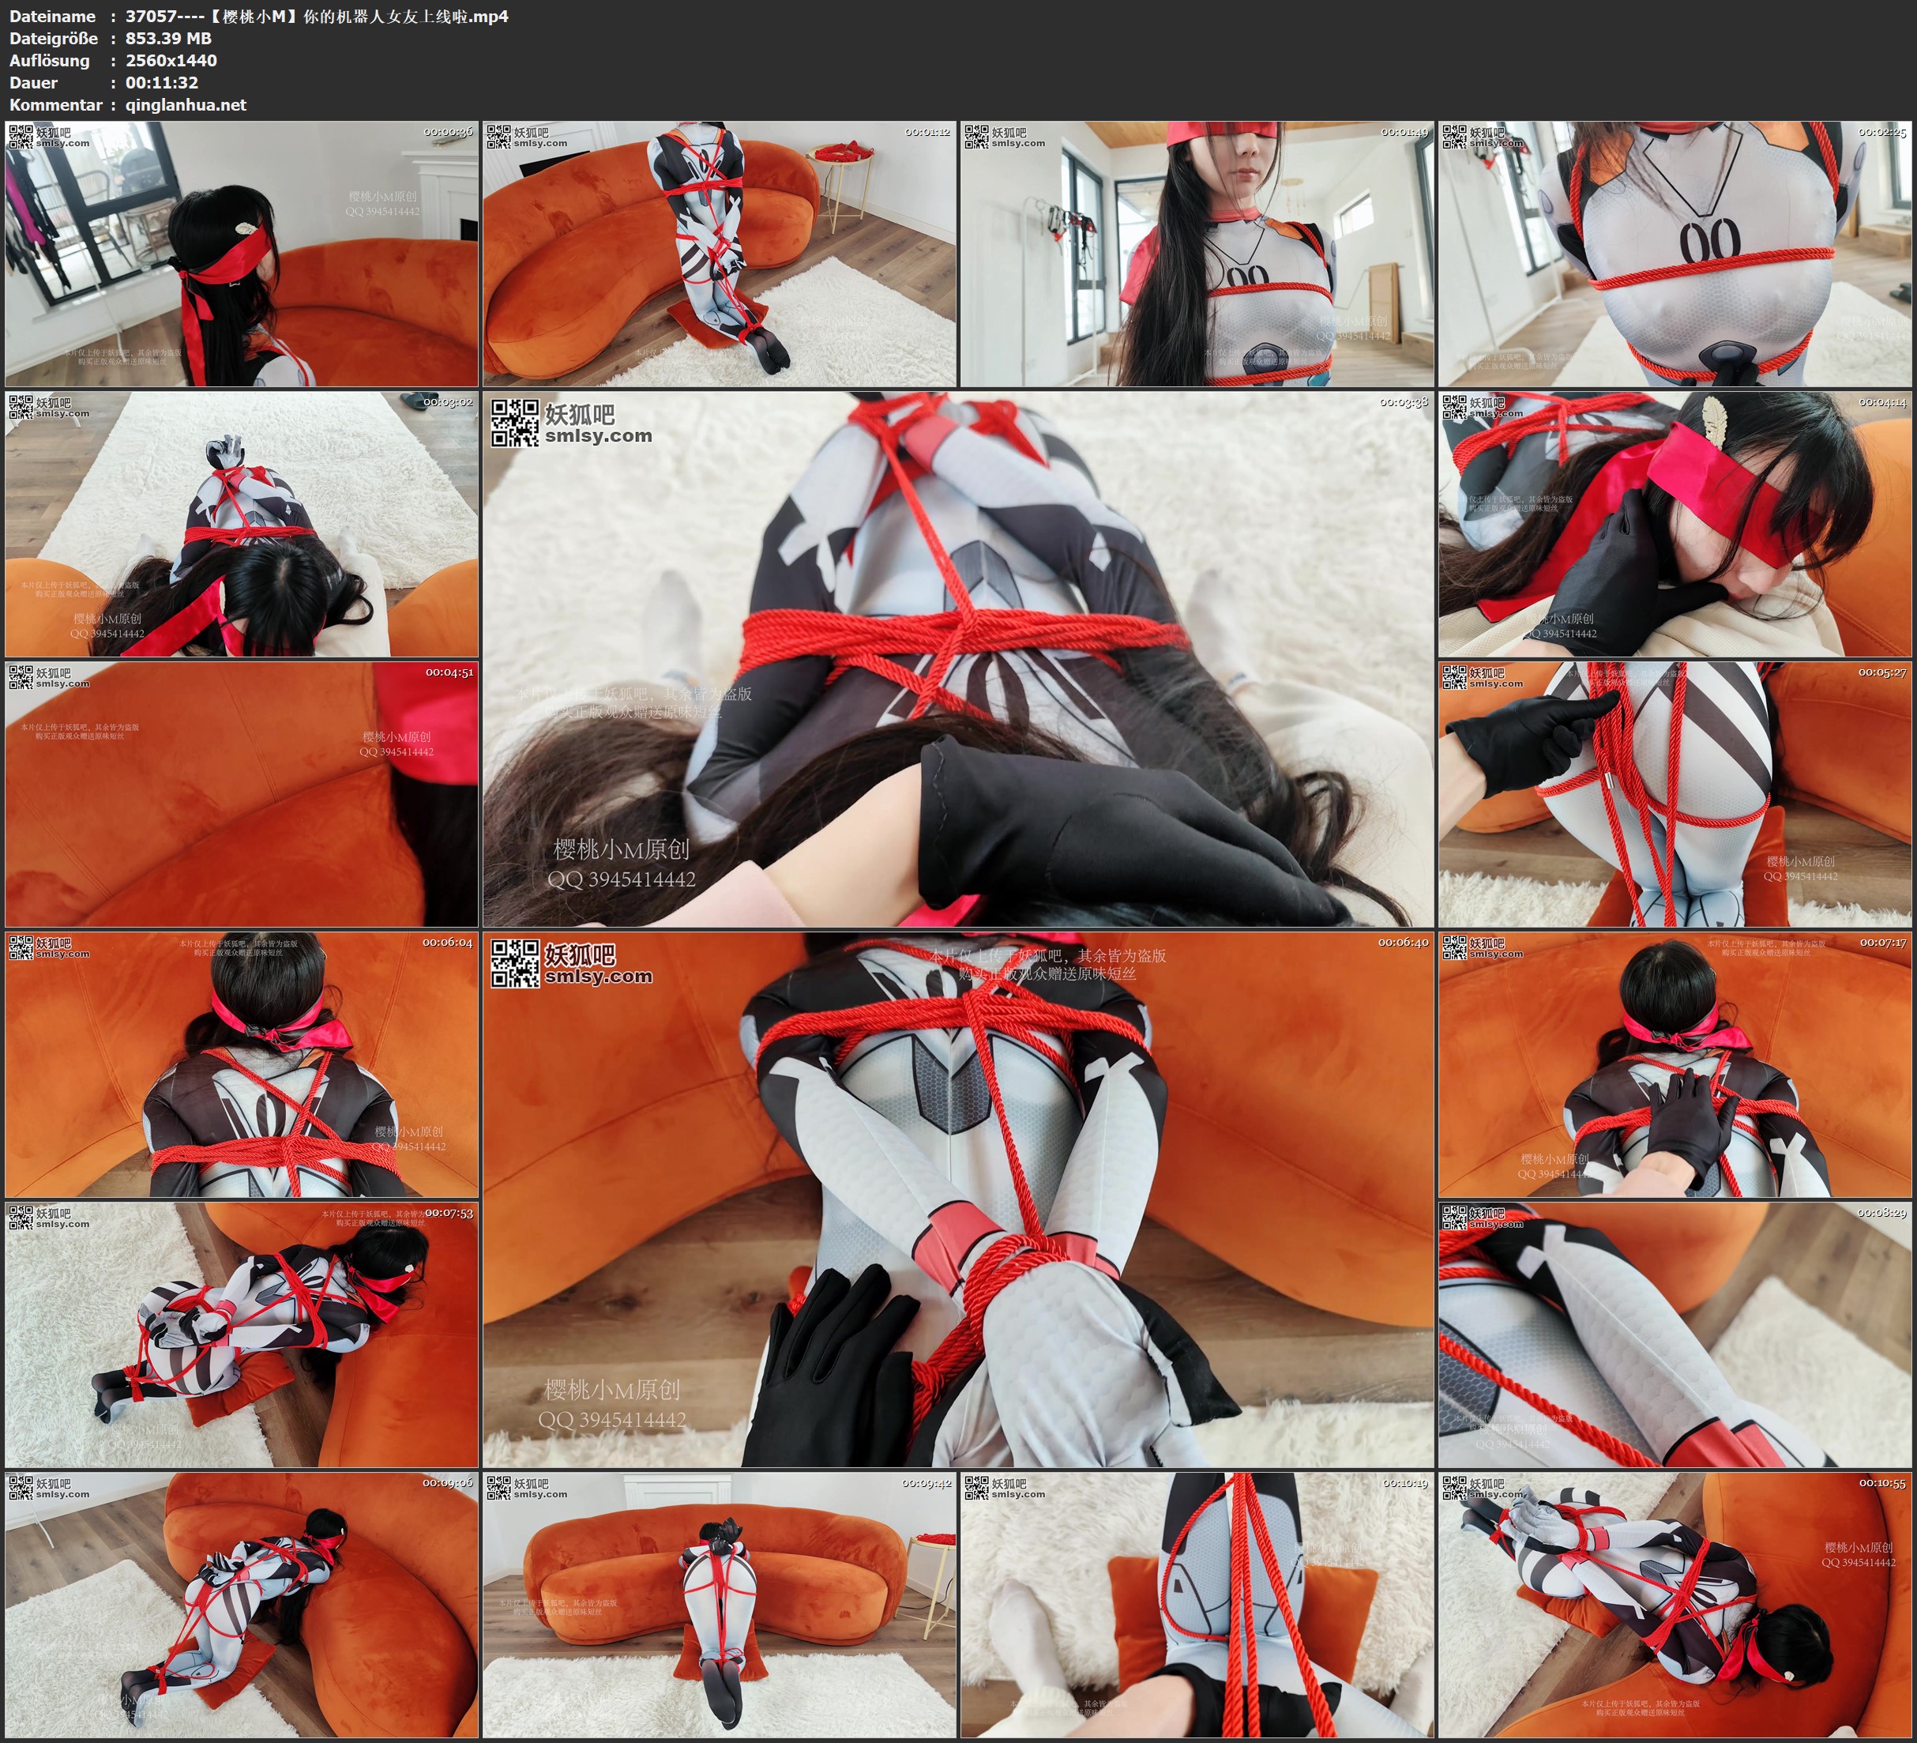Click the thumbnail timestamped 00:04:51
1917x1743 pixels.
pyautogui.click(x=242, y=793)
